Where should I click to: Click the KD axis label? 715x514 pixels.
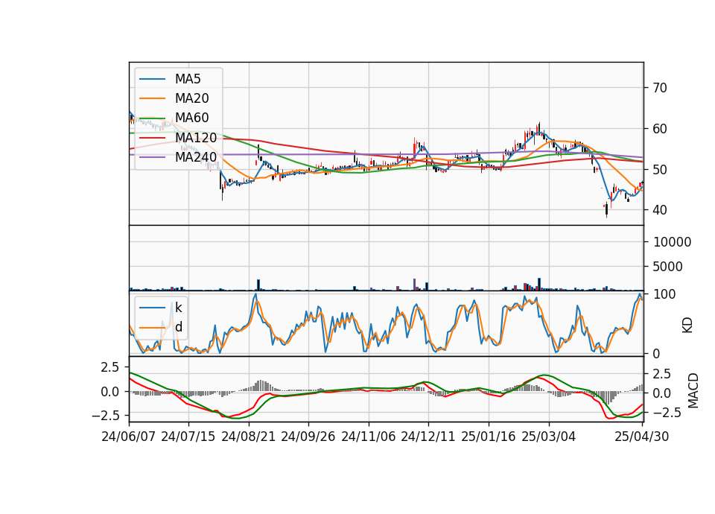[x=687, y=326]
